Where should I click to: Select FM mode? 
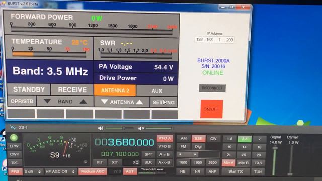[x=183, y=146]
